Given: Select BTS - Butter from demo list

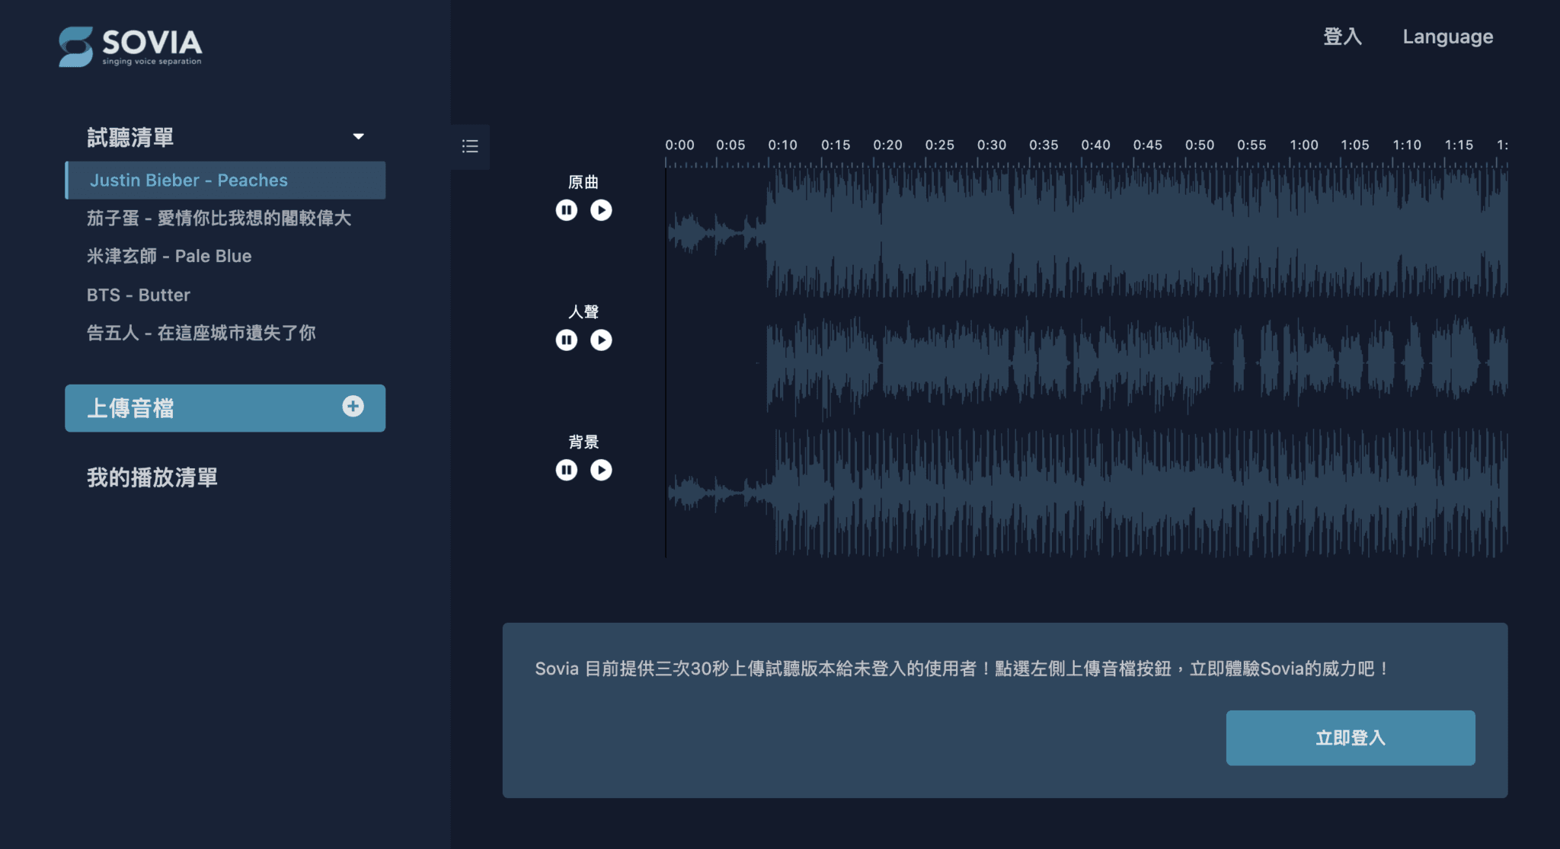Looking at the screenshot, I should (x=139, y=295).
